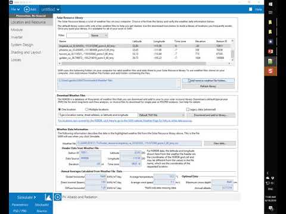Select the tucson_az weather file row
The image size is (286, 214).
[144, 54]
